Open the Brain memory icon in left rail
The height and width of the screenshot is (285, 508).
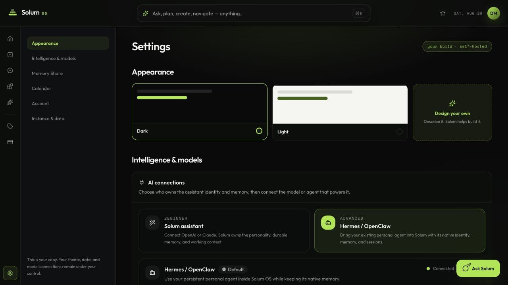[x=10, y=70]
